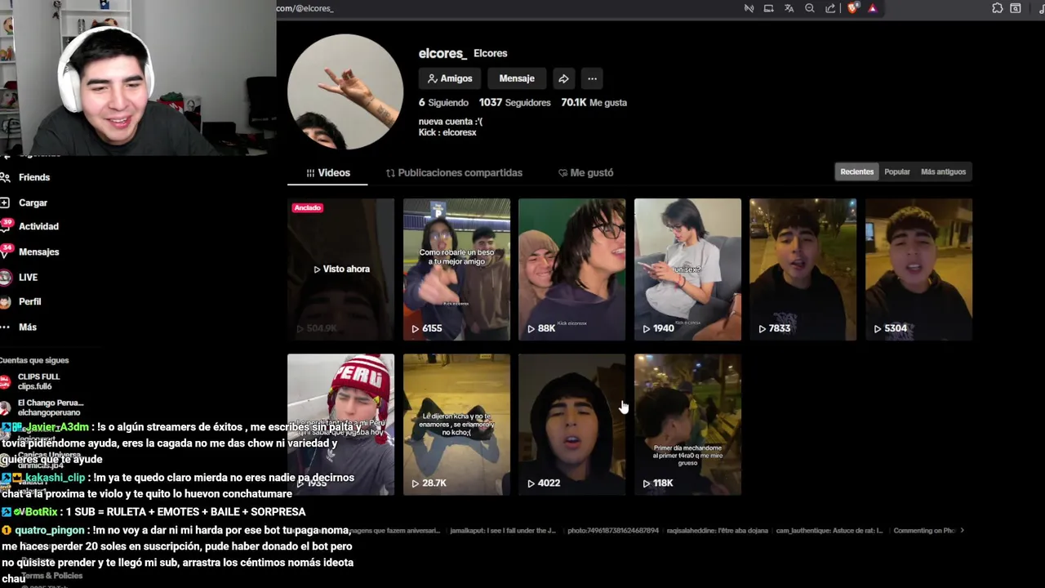Viewport: 1045px width, 588px height.
Task: Click the El Chango Peruano account name
Action: [51, 403]
